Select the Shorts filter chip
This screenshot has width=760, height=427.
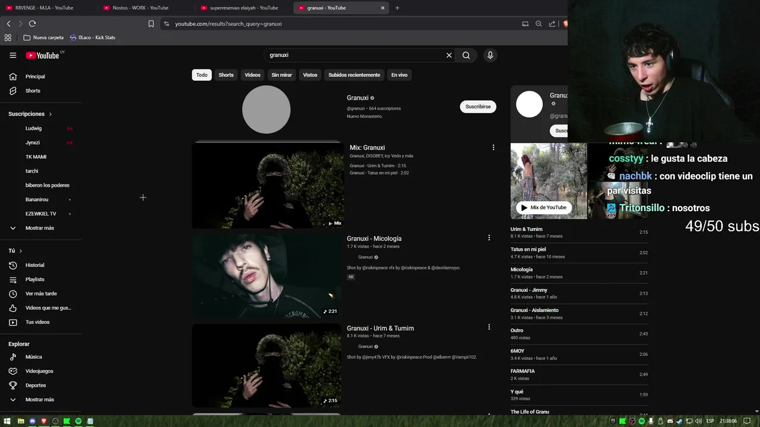[x=226, y=75]
